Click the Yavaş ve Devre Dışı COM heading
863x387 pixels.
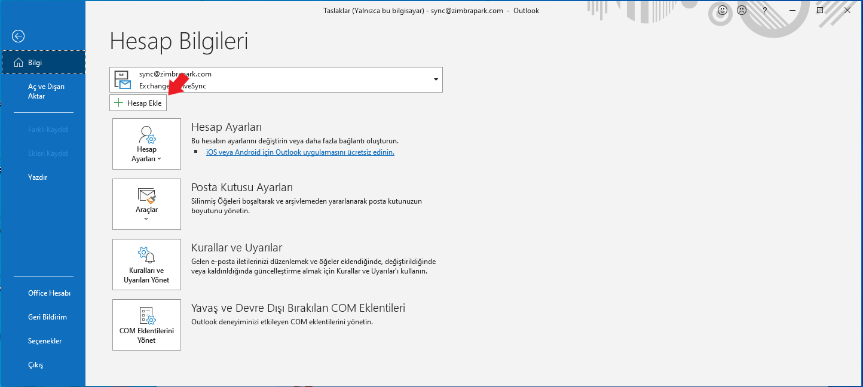pos(298,308)
